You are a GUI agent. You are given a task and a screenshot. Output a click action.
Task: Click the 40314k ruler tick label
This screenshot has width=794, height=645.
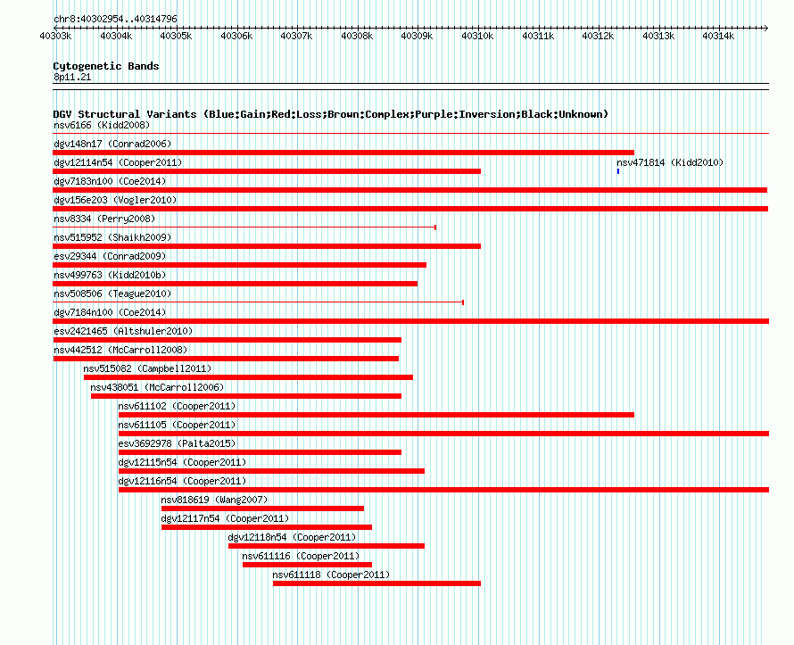point(718,37)
